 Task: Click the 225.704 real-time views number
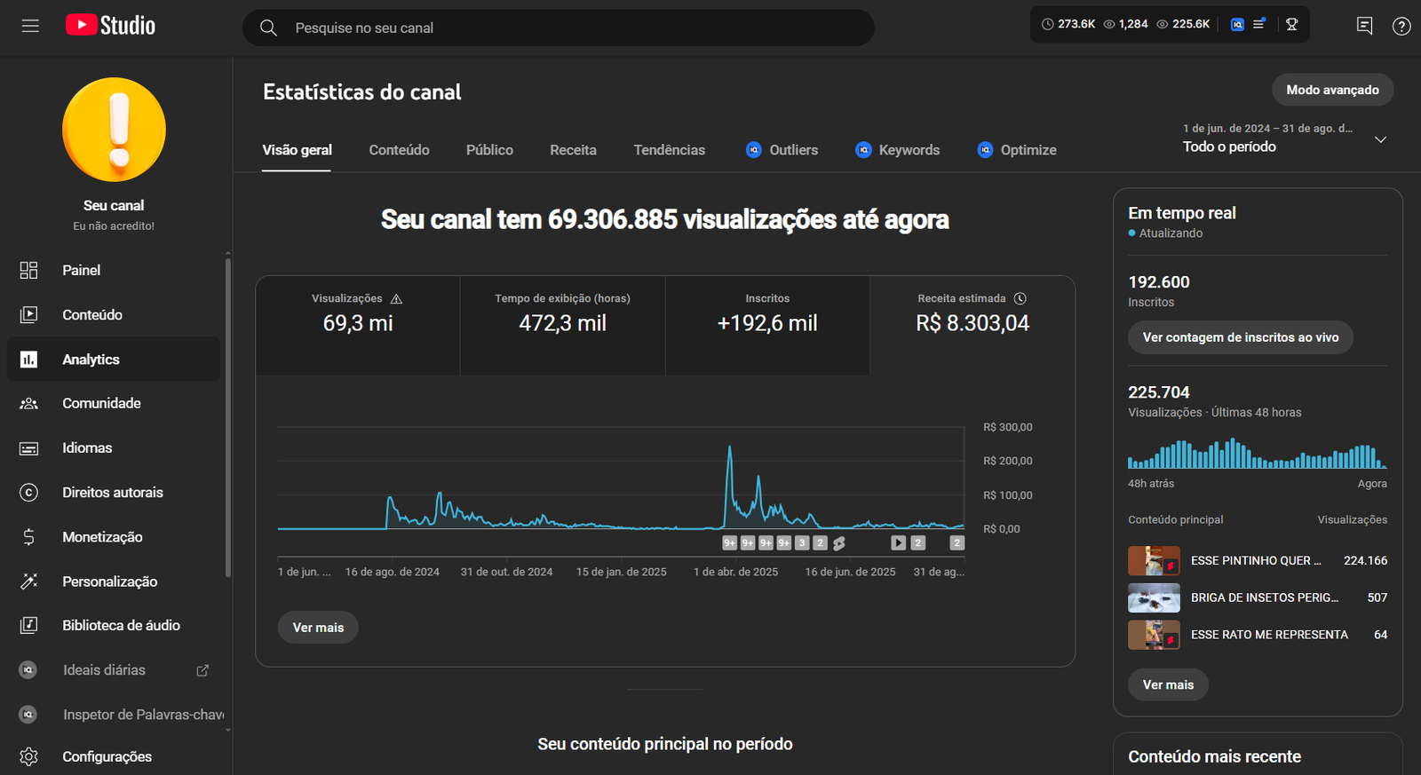(1158, 392)
